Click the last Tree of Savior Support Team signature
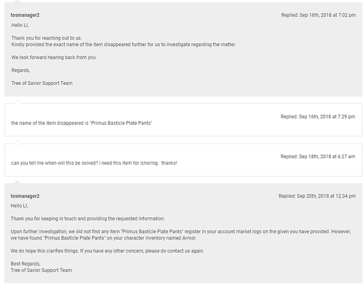Image resolution: width=364 pixels, height=284 pixels. click(42, 270)
